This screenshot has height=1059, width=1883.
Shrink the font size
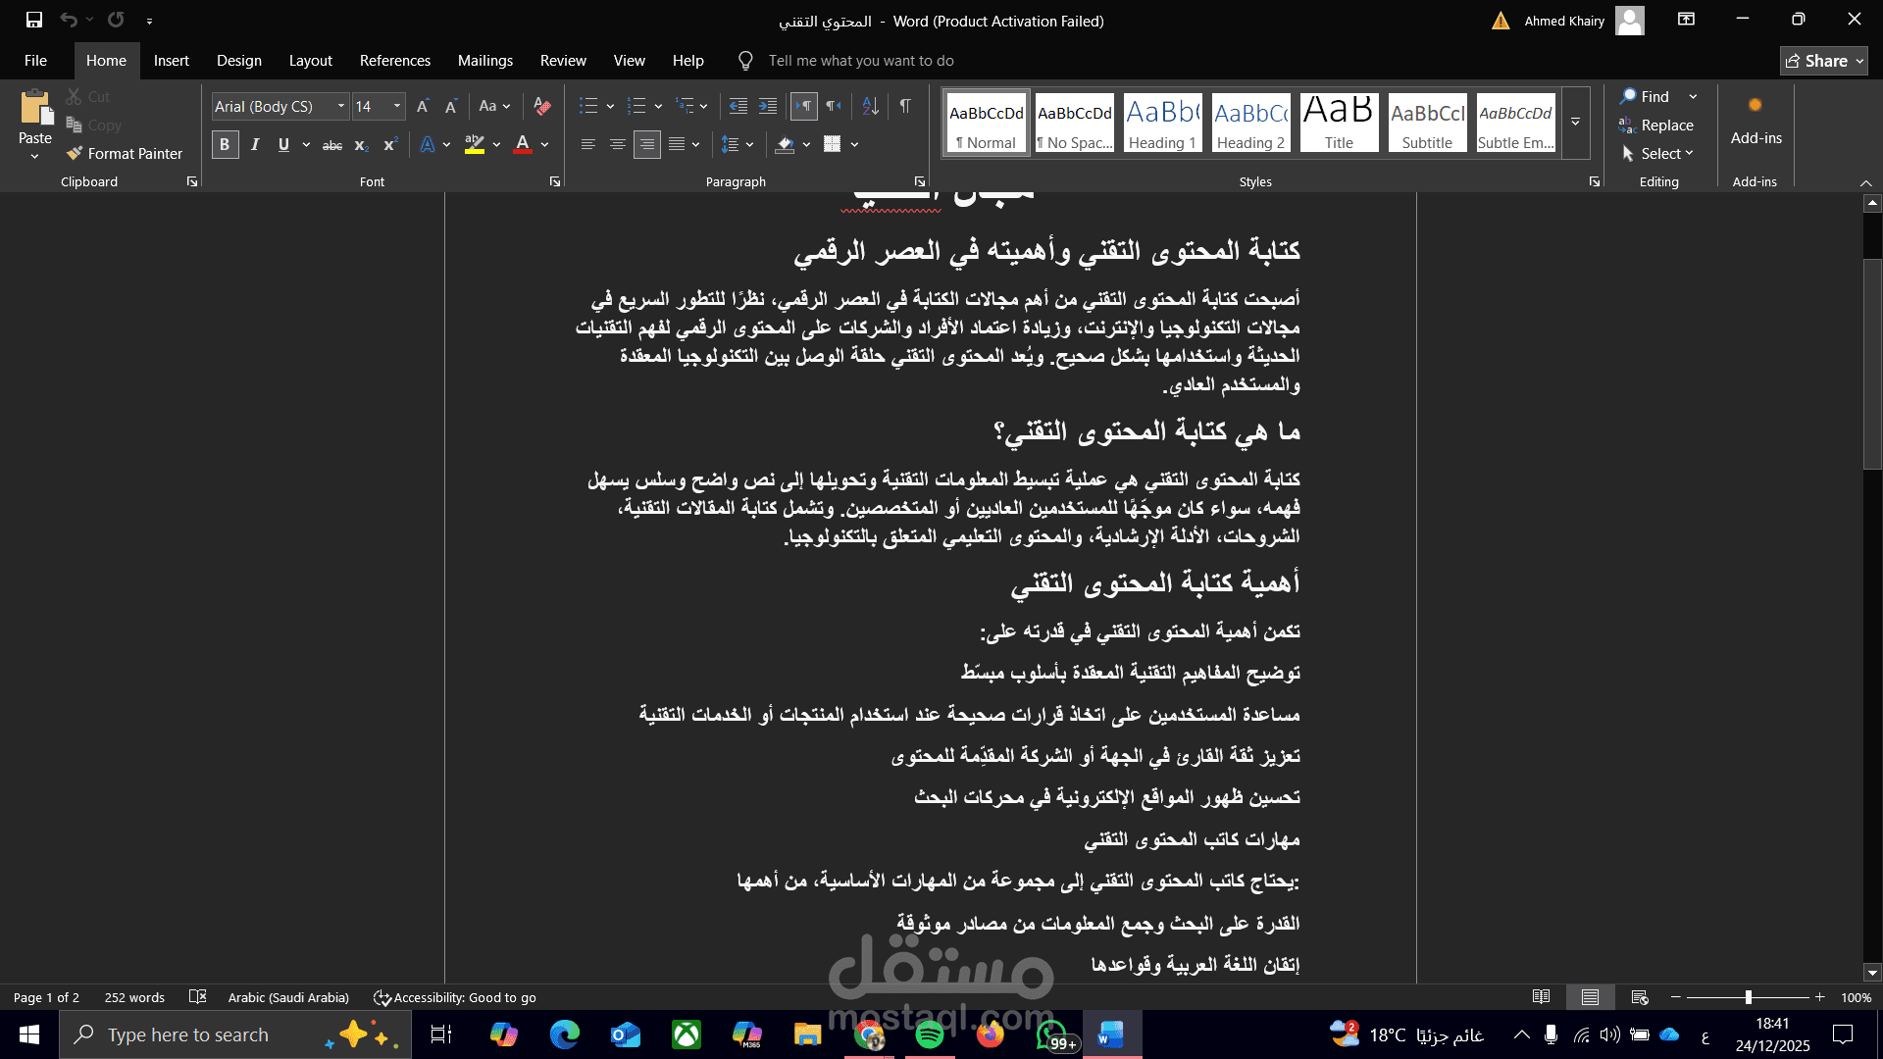click(451, 106)
